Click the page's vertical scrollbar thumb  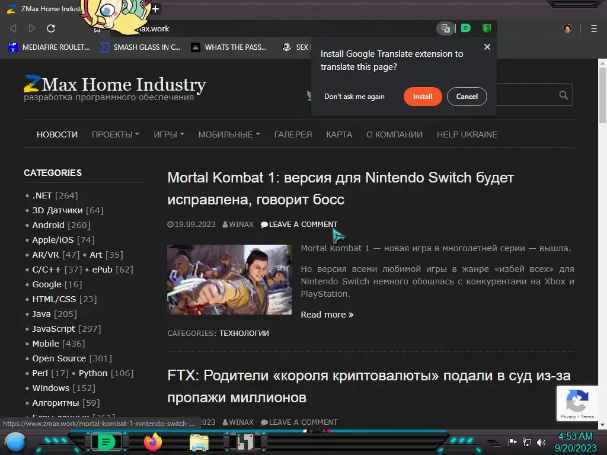602,95
